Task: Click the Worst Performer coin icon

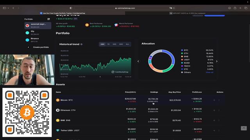Action: 116,25
